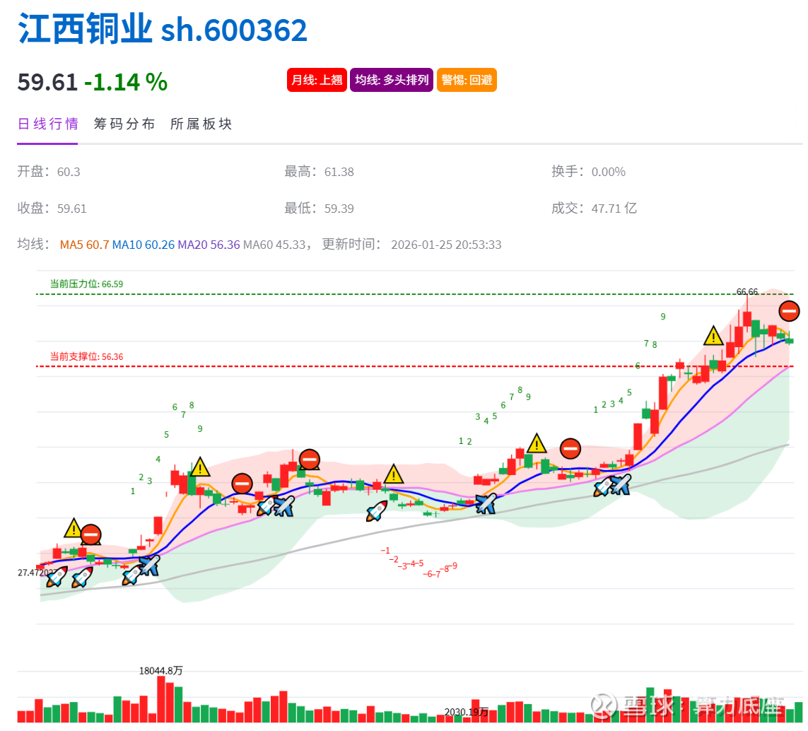Click the rocket touching the leftmost airplane
808x731 pixels.
(x=131, y=574)
